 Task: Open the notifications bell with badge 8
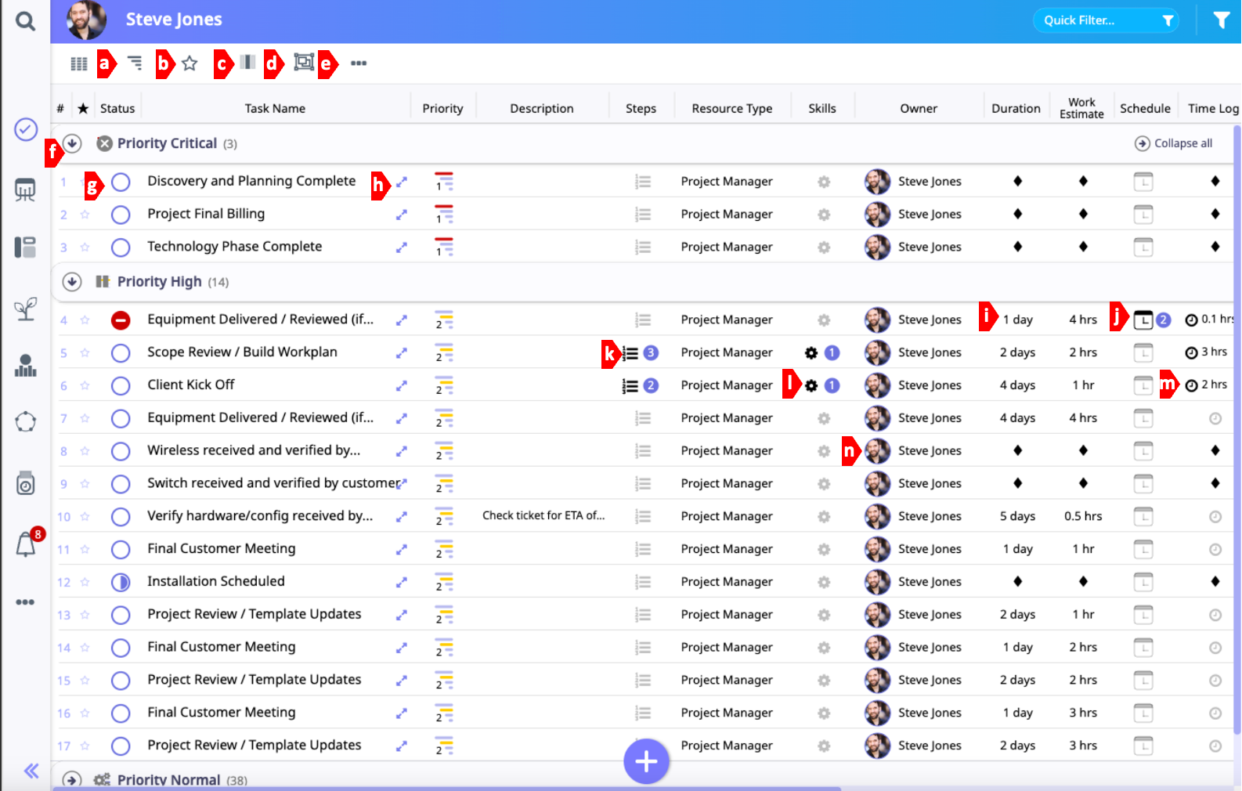click(26, 544)
